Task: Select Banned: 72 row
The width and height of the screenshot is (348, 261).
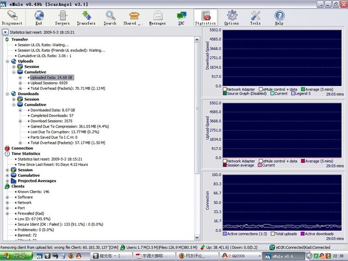Action: (27, 235)
